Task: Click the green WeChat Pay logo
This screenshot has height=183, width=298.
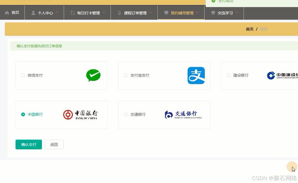Action: pos(93,75)
